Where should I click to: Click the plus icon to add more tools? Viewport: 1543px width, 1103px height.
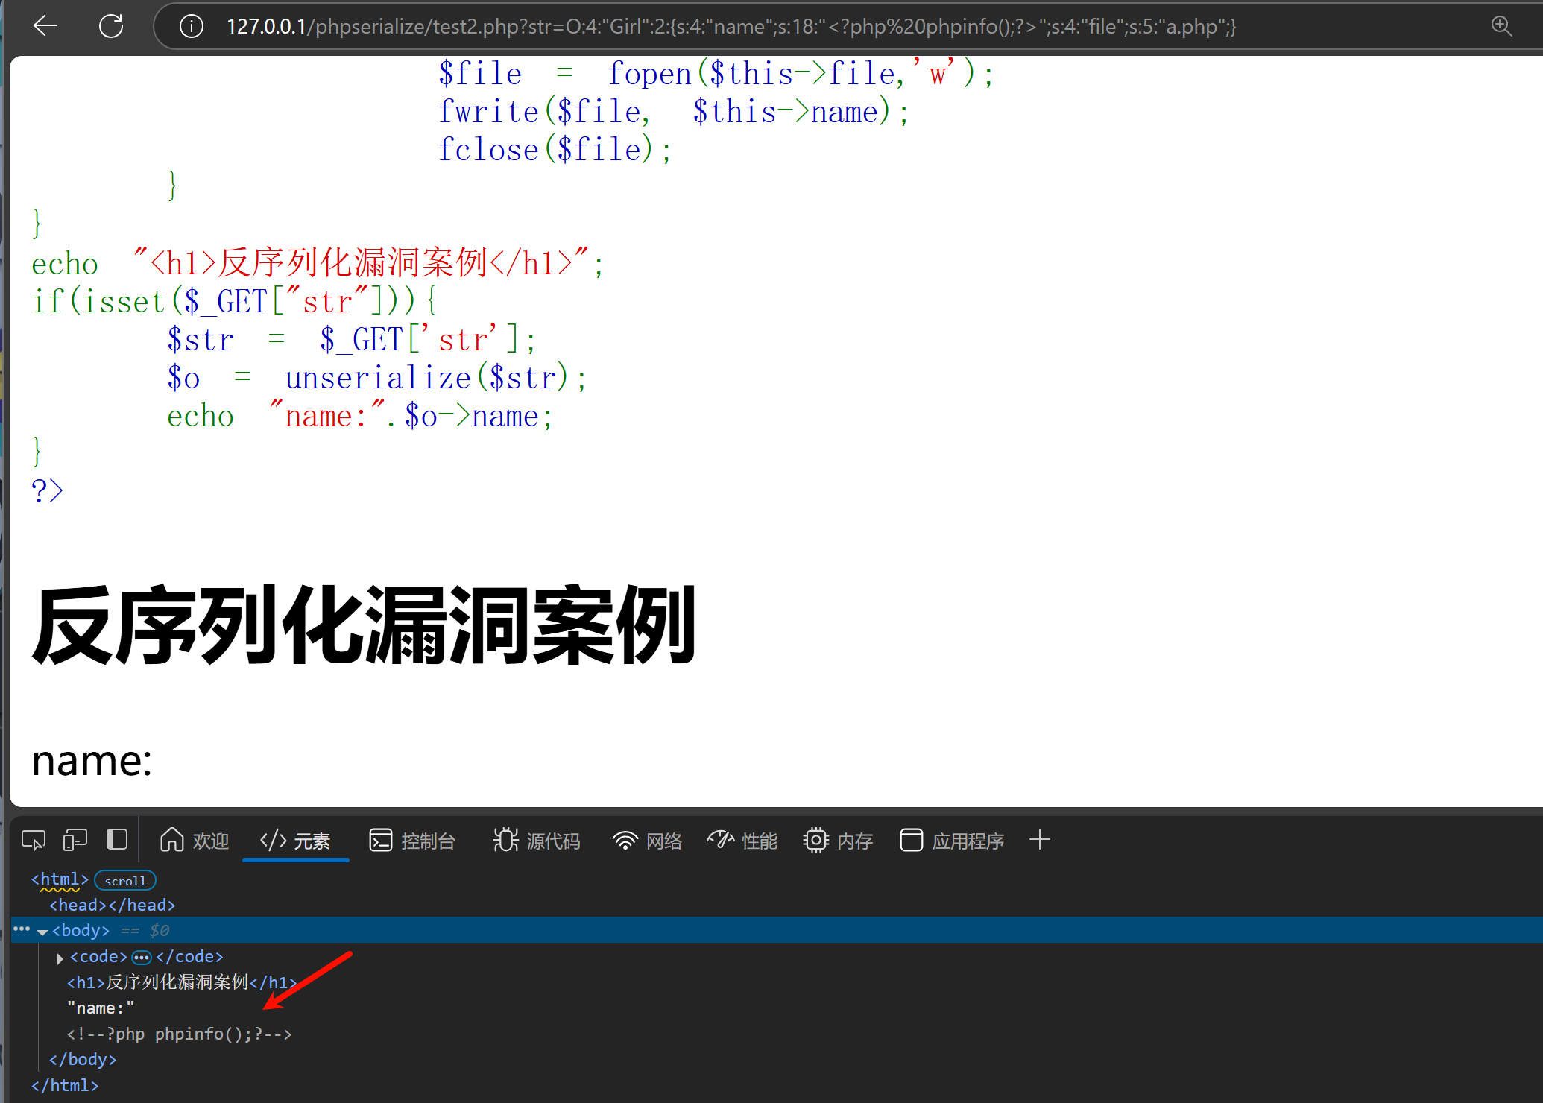1040,840
